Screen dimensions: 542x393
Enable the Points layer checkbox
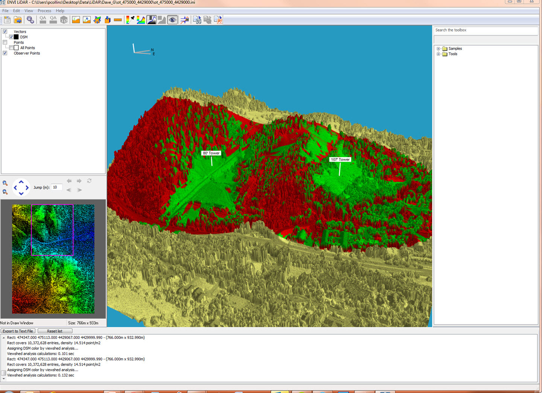click(5, 42)
